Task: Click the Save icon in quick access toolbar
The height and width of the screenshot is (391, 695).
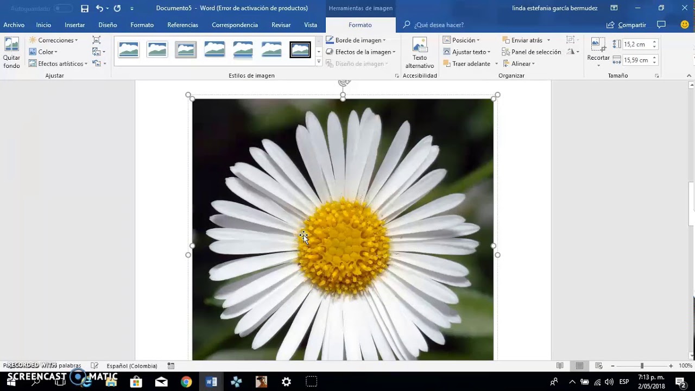Action: [x=85, y=8]
